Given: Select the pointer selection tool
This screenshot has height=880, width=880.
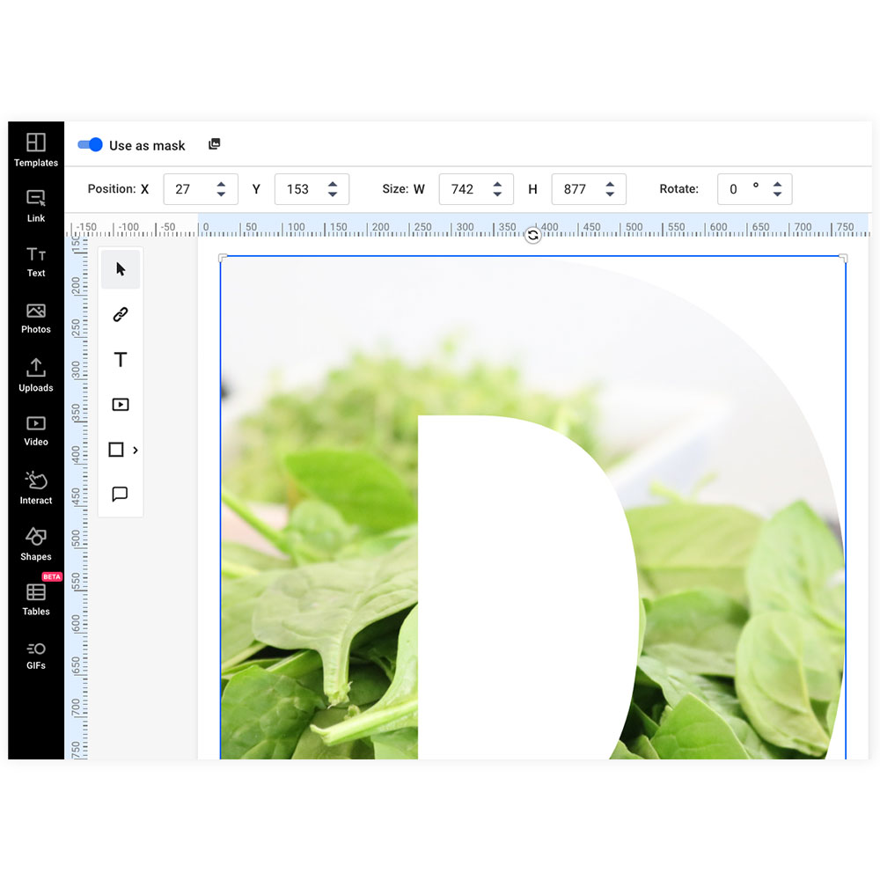Looking at the screenshot, I should pyautogui.click(x=120, y=268).
